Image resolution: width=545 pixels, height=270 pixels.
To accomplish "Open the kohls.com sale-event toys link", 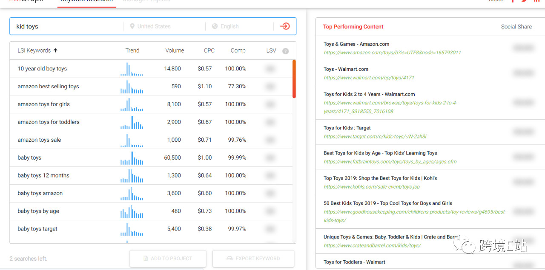I will click(372, 187).
